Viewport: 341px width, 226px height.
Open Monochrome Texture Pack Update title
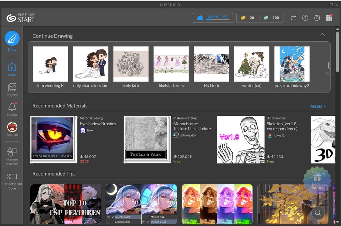pyautogui.click(x=192, y=126)
